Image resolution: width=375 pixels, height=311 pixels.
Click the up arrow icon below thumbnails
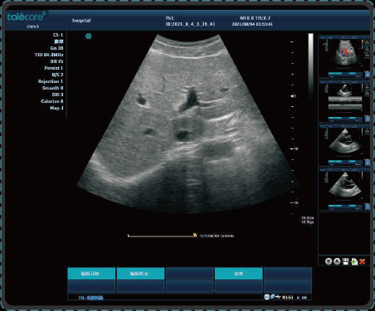point(337,261)
